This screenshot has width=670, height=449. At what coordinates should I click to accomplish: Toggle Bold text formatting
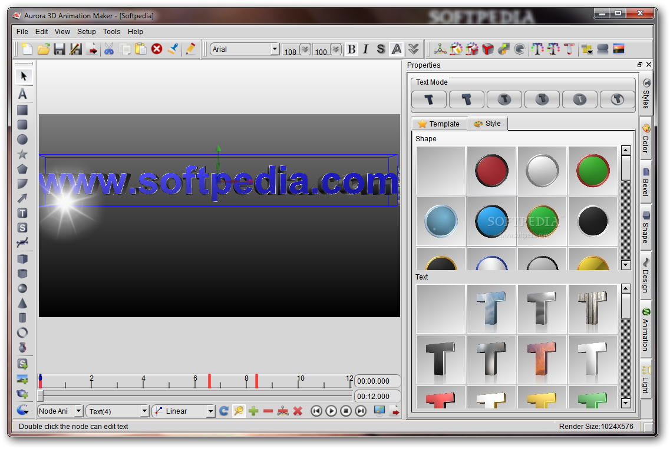point(352,49)
